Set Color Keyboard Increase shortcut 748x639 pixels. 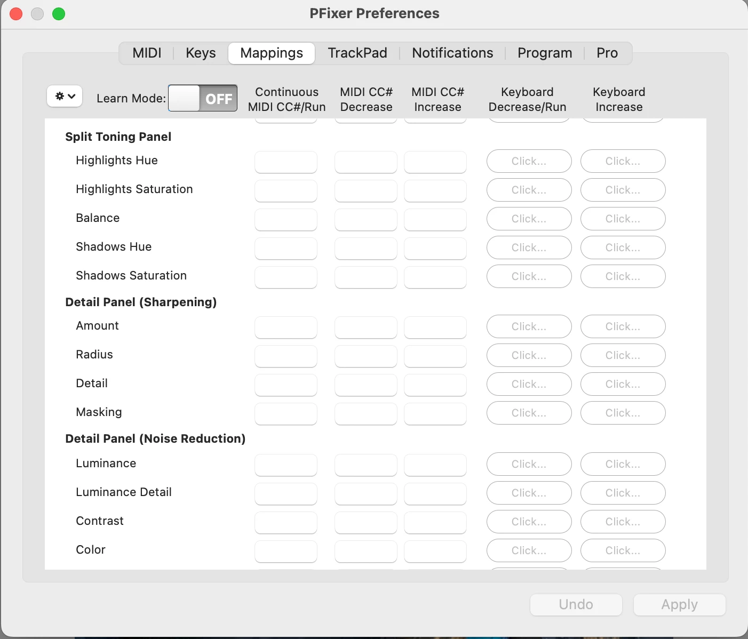tap(623, 550)
